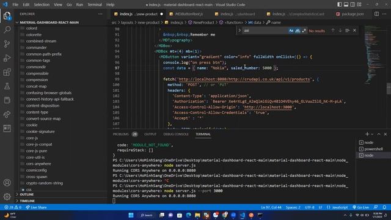The height and width of the screenshot is (220, 391).
Task: Toggle primary sidebar layout icon
Action: [340, 4]
